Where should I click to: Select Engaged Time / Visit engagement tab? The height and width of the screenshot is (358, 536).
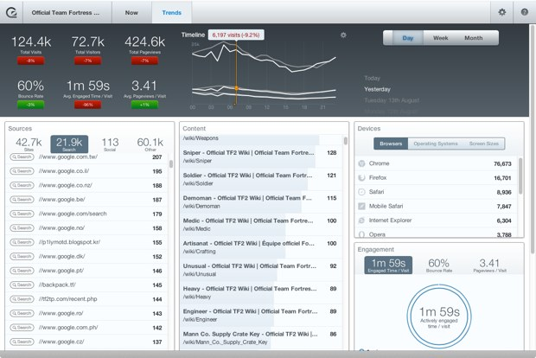tap(388, 265)
